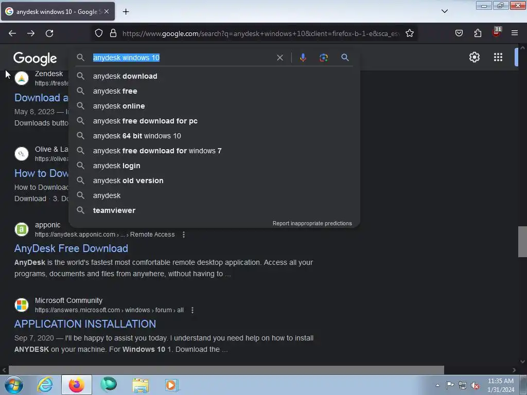Submit search with blue magnifier button
This screenshot has width=527, height=395.
tap(345, 58)
